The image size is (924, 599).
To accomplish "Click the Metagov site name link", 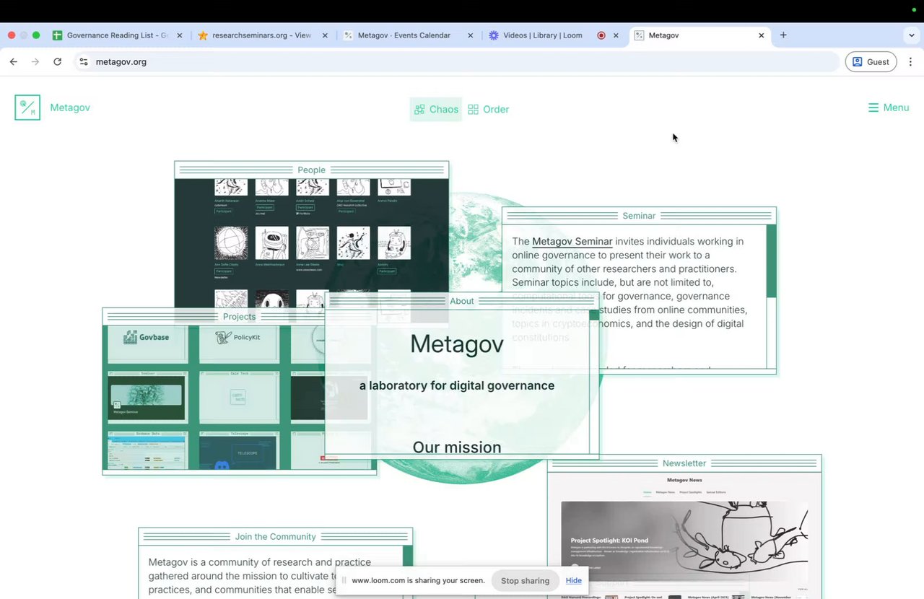I will [70, 108].
